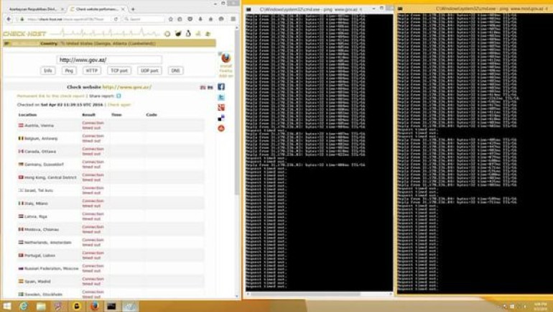553x312 pixels.
Task: Open the http://www.gov.az/ link in heading
Action: click(127, 87)
